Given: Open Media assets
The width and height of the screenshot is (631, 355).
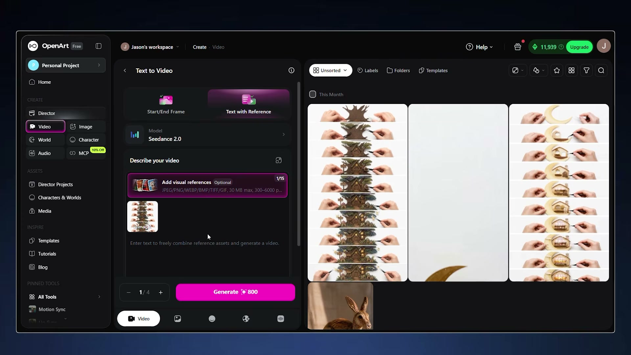Looking at the screenshot, I should coord(66,211).
